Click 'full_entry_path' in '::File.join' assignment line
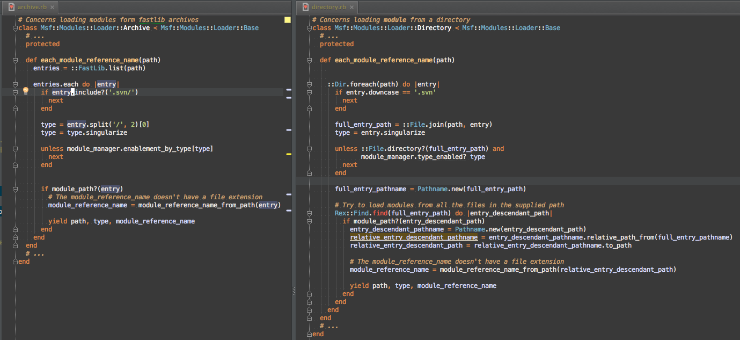 pyautogui.click(x=363, y=125)
